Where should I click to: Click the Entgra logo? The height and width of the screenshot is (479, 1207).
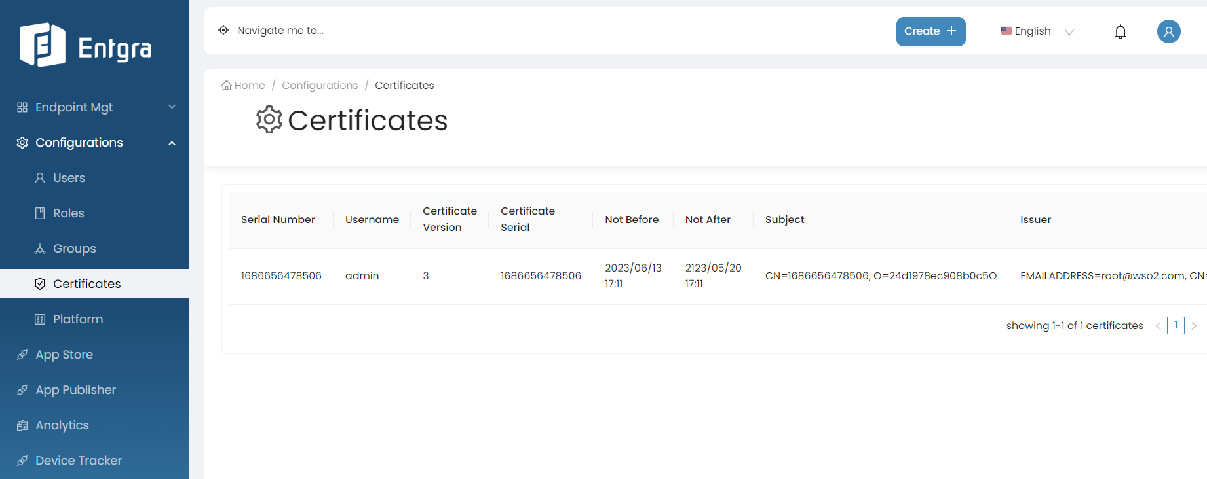86,45
